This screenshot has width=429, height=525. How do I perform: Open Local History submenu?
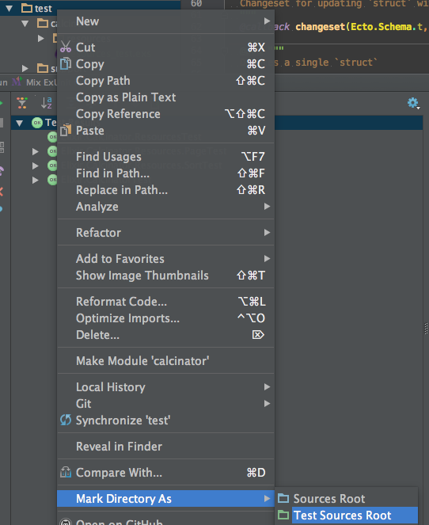click(165, 387)
